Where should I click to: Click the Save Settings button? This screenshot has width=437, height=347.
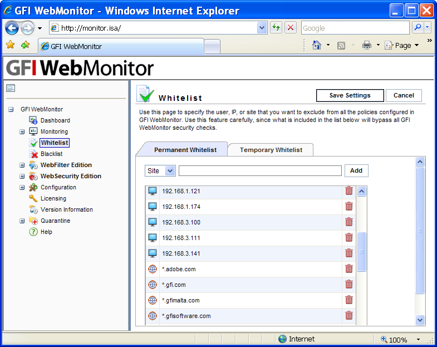click(350, 95)
